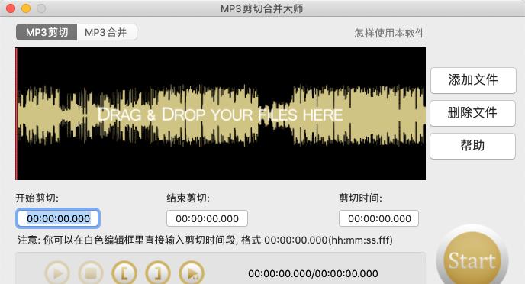Viewport: 525px width, 284px height.
Task: Click the waveform drop area
Action: click(221, 114)
